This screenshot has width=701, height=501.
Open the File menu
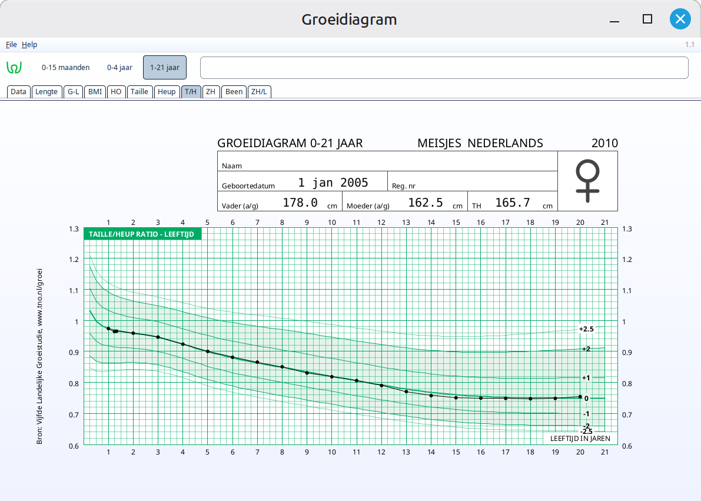(x=11, y=45)
